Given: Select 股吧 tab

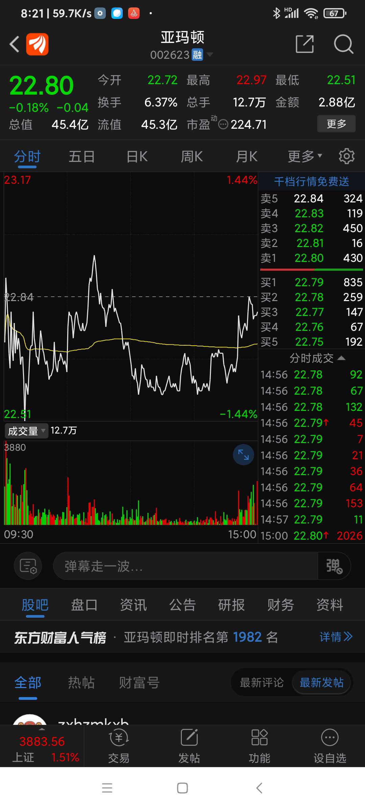Looking at the screenshot, I should click(35, 605).
